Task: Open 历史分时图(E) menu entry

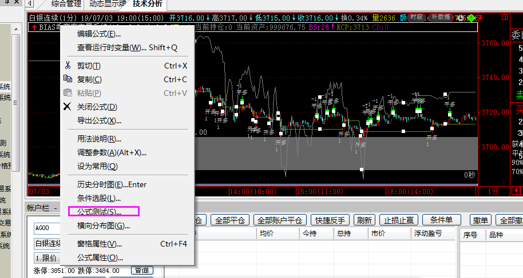Action: pyautogui.click(x=128, y=184)
